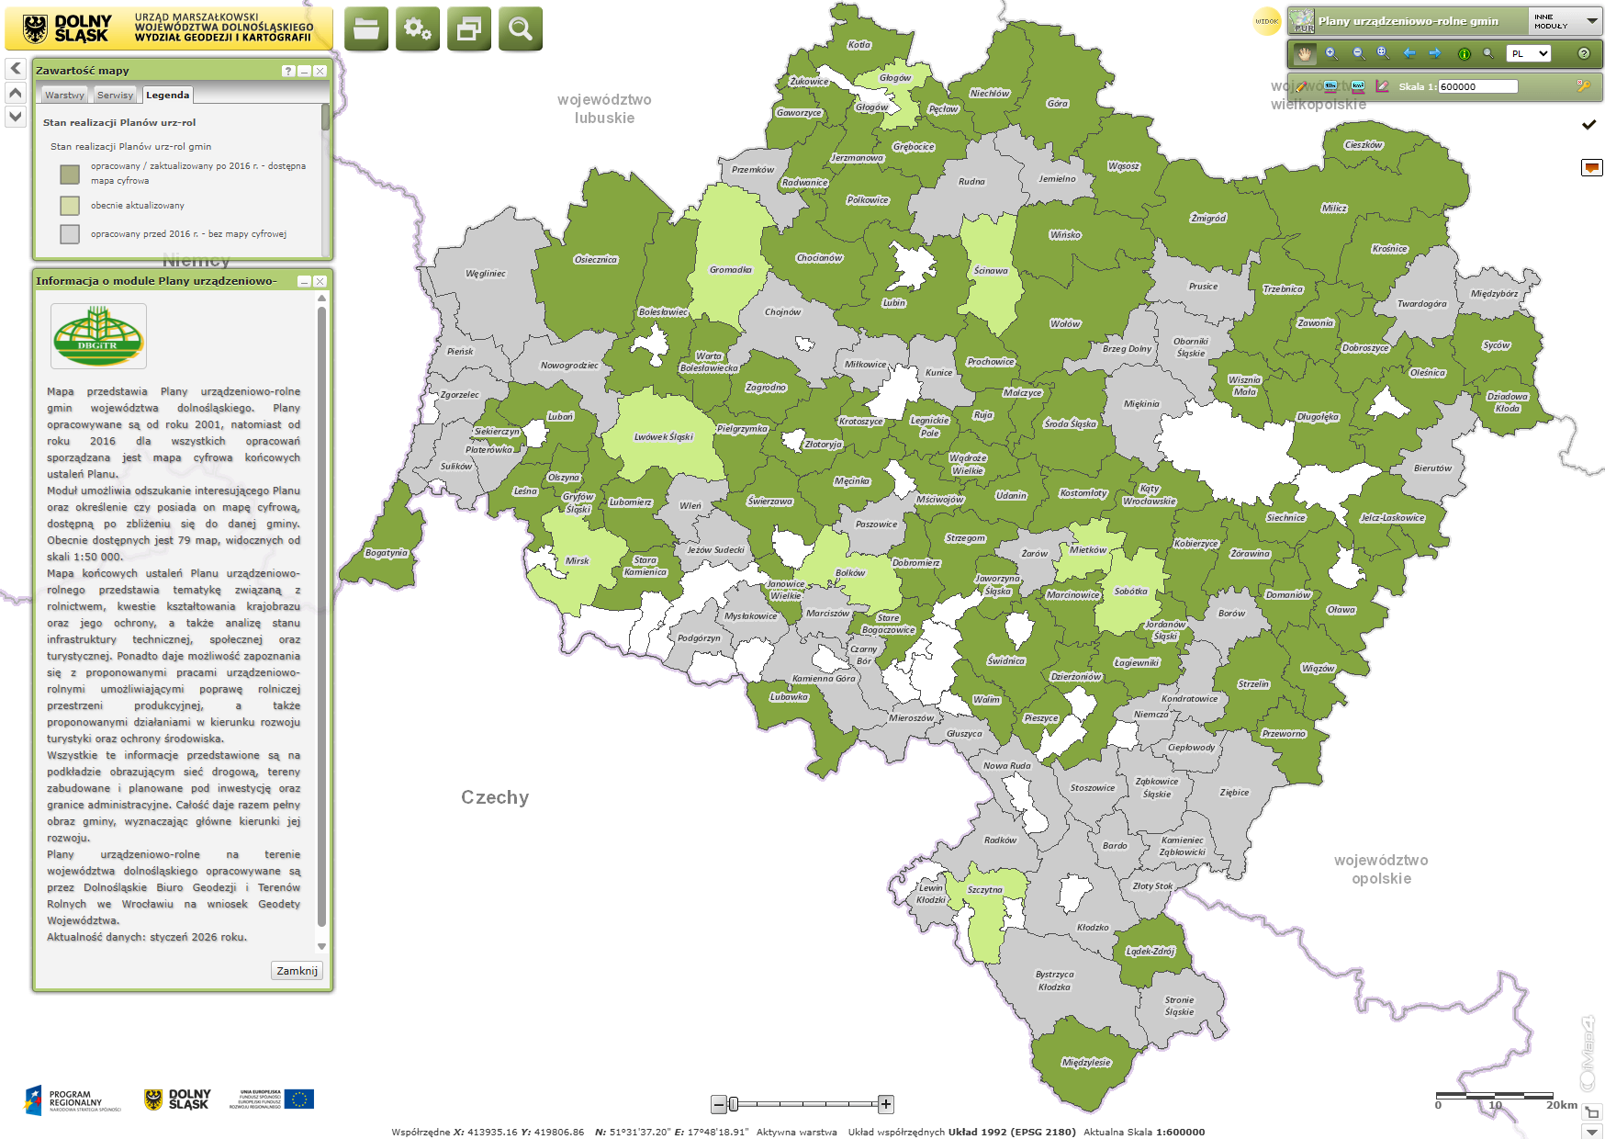Collapse the side panels with the left arrow
Viewport: 1605px width, 1139px height.
click(x=16, y=69)
